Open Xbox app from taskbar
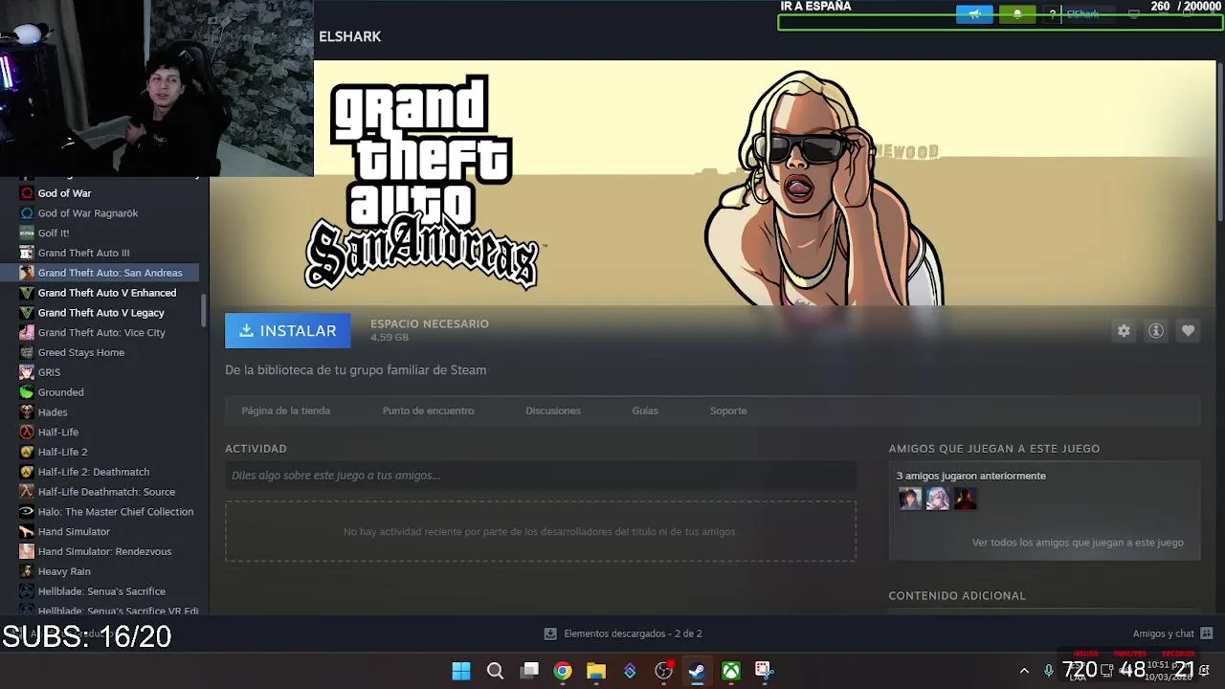Viewport: 1225px width, 689px height. point(731,671)
